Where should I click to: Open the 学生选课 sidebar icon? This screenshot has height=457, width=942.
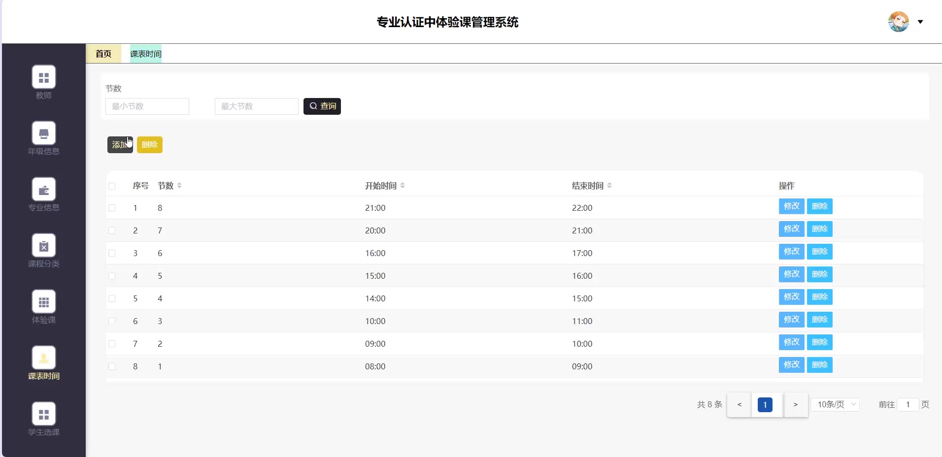coord(44,414)
